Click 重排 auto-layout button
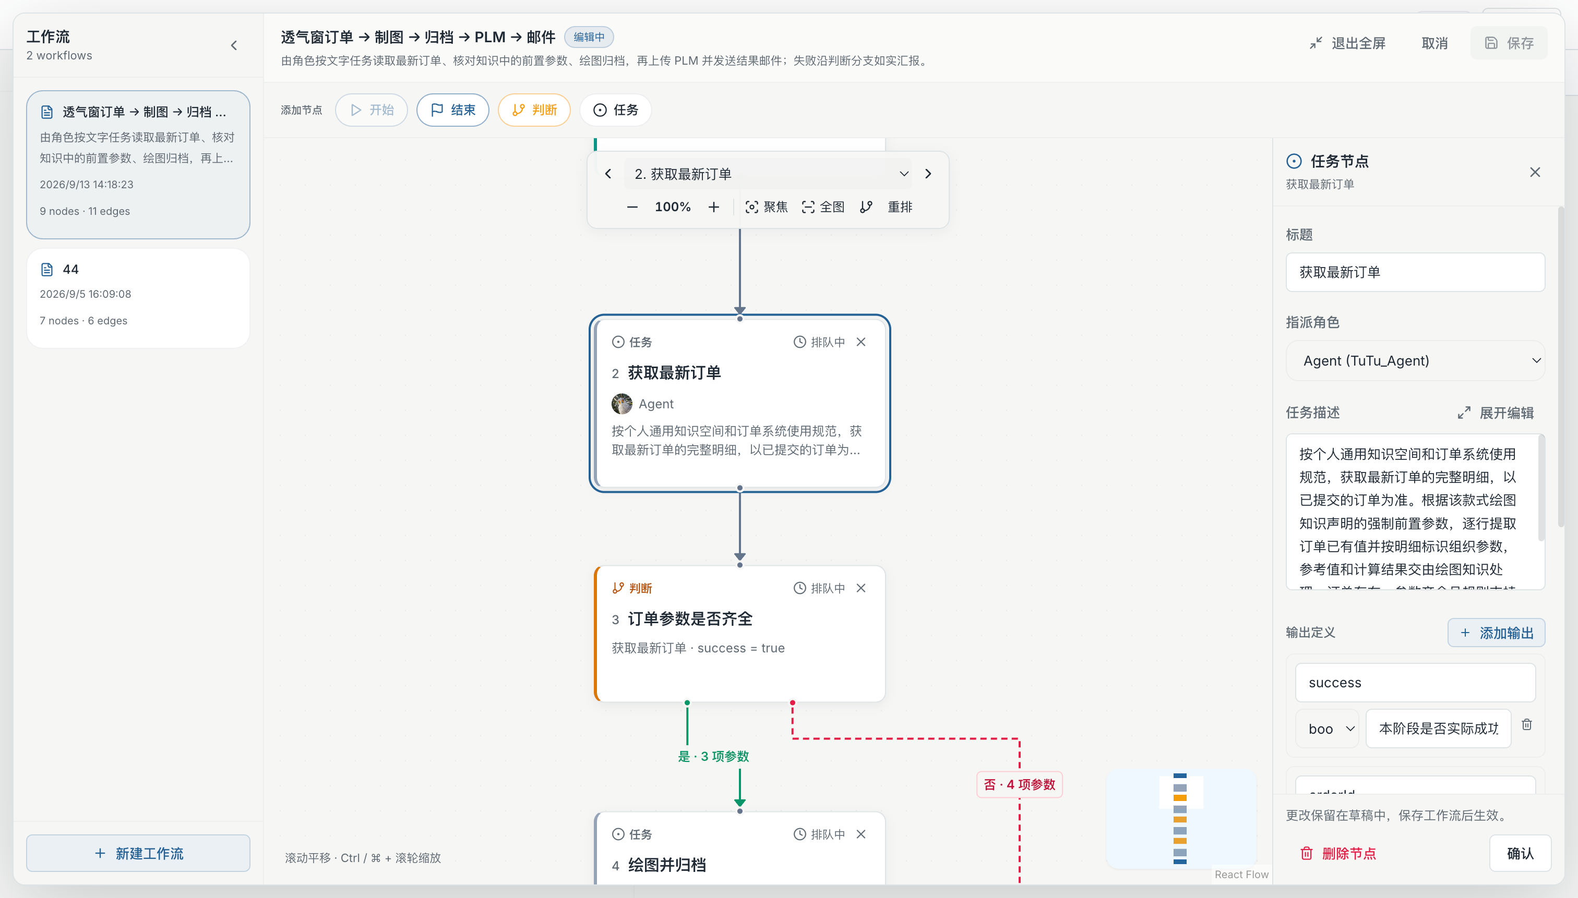 click(886, 207)
